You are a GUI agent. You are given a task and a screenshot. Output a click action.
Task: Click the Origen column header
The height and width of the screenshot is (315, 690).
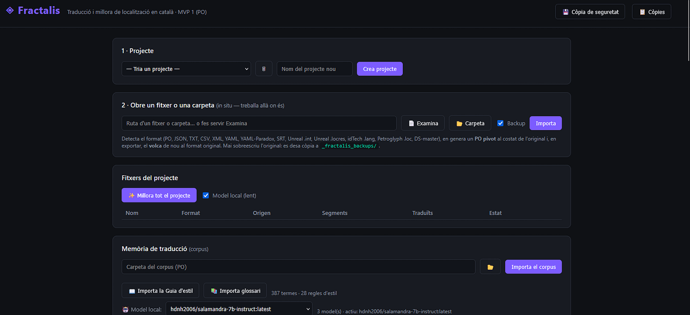pyautogui.click(x=262, y=213)
